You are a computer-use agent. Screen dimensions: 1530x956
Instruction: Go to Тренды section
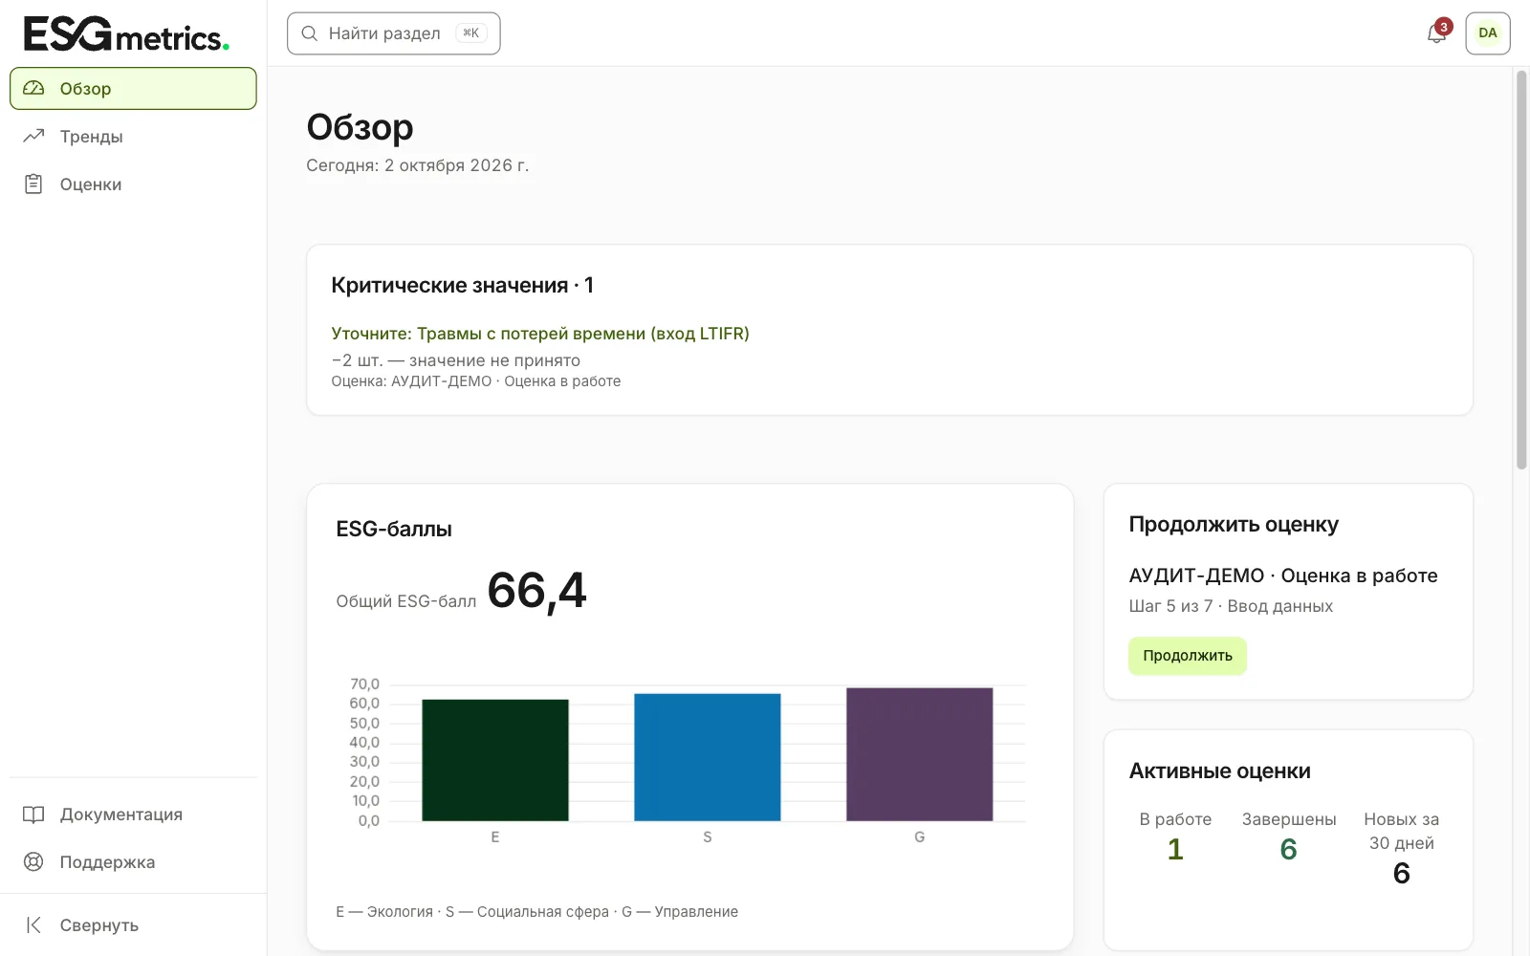coord(133,136)
